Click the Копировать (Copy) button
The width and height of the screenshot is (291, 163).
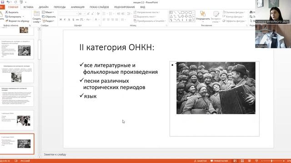pyautogui.click(x=13, y=17)
